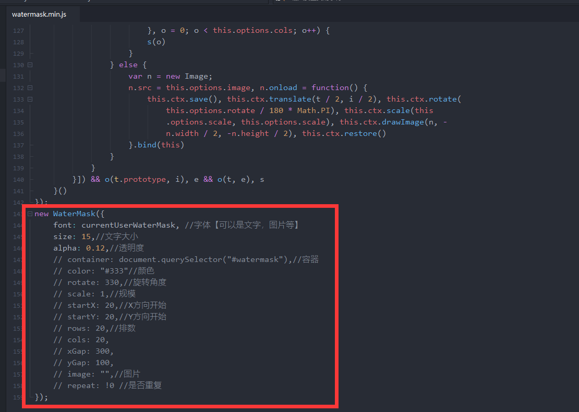The image size is (579, 412).
Task: Click the "drawImage" method name
Action: coord(403,122)
